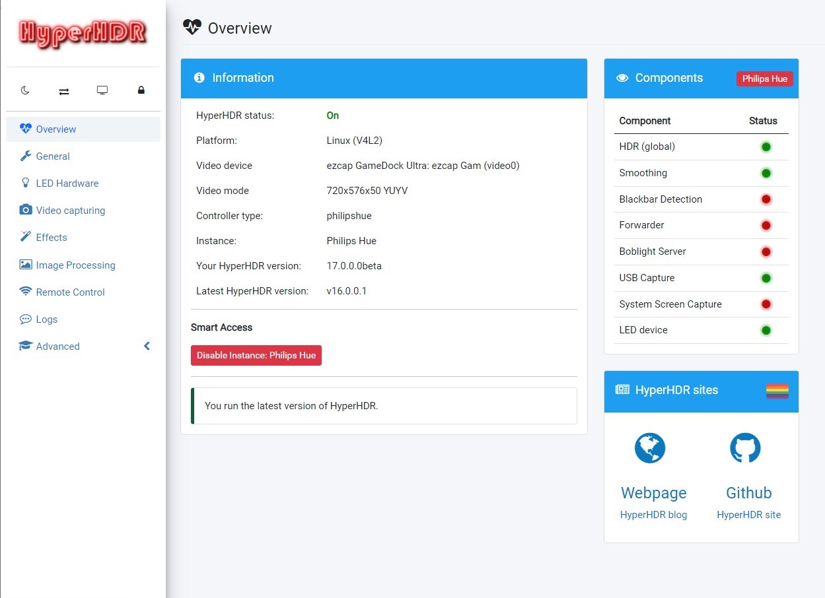Click the System Screen Capture component name

(670, 304)
